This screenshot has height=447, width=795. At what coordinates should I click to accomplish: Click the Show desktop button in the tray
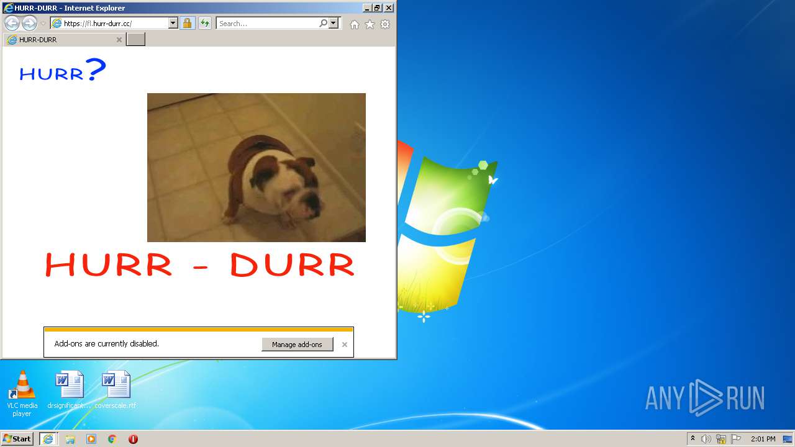click(x=788, y=439)
